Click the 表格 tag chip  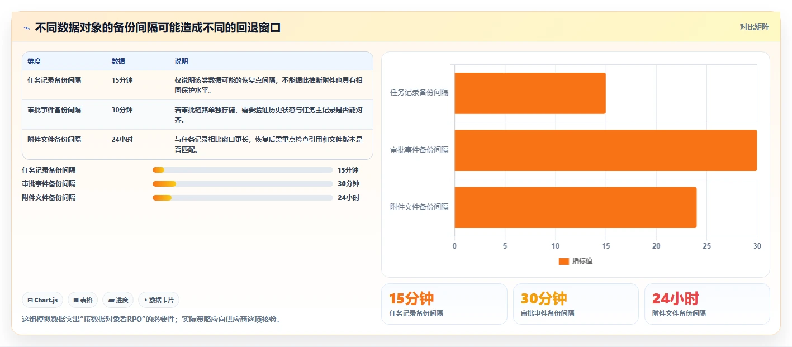(83, 300)
